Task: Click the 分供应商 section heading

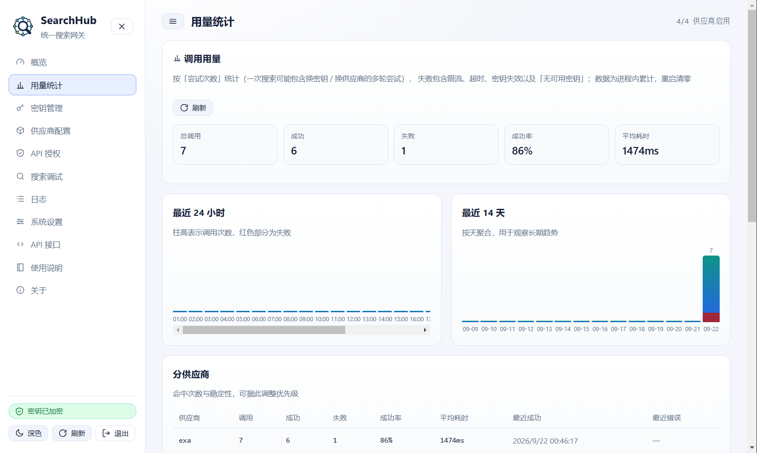Action: tap(191, 375)
